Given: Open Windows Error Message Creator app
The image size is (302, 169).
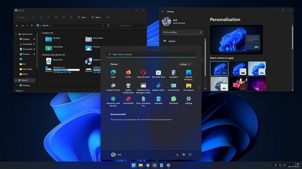Looking at the screenshot, I should pos(143,88).
